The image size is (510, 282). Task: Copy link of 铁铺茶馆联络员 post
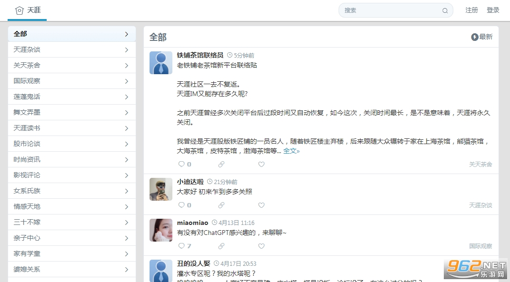(x=221, y=164)
